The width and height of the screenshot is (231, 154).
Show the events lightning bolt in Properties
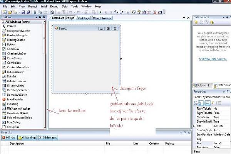pos(213,103)
